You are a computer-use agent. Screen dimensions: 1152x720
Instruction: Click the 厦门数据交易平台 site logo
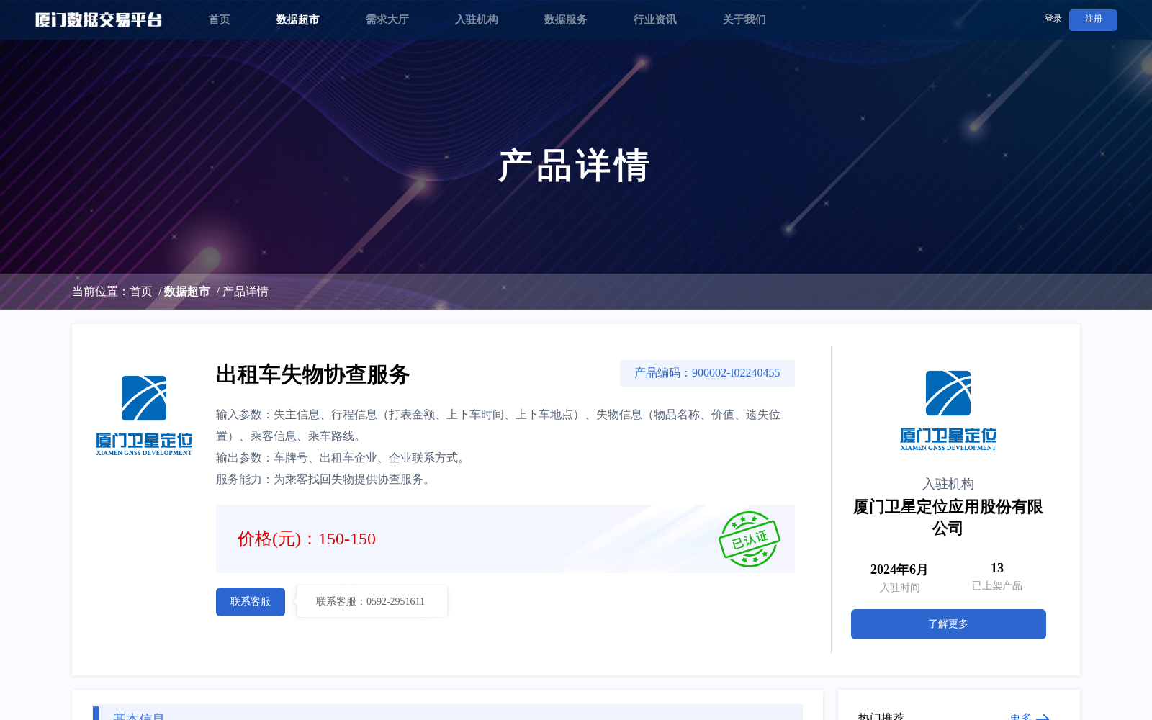tap(99, 19)
